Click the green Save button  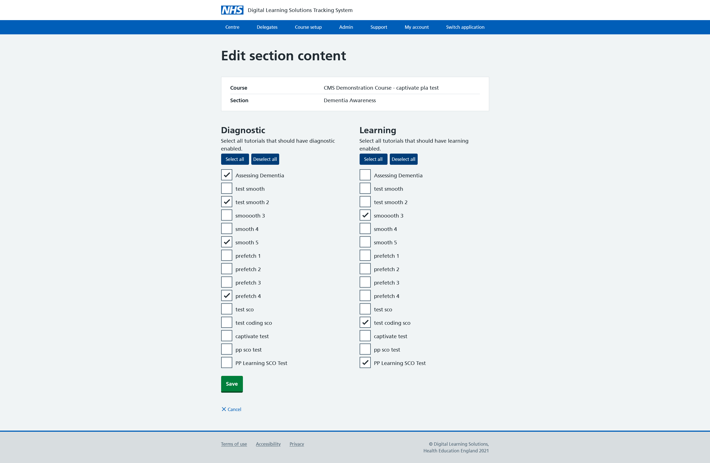pyautogui.click(x=231, y=384)
